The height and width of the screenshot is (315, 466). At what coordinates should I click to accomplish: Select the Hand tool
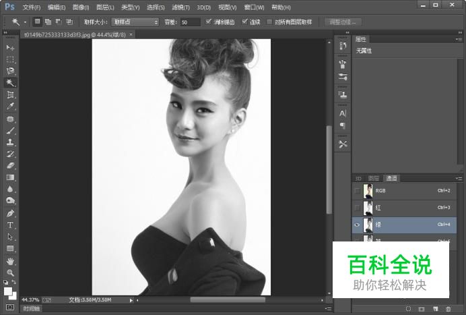click(x=10, y=261)
